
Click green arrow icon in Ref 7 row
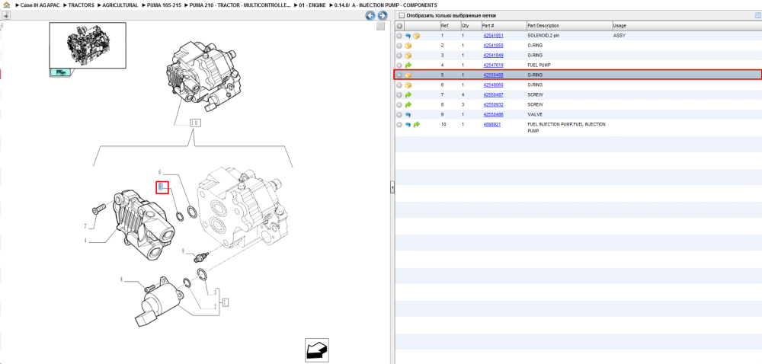point(408,94)
